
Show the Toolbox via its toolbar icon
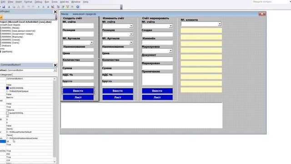tap(72, 7)
